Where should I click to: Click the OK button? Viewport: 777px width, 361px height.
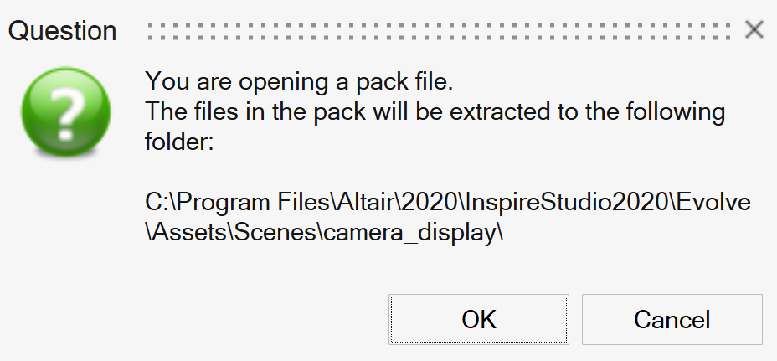point(479,319)
